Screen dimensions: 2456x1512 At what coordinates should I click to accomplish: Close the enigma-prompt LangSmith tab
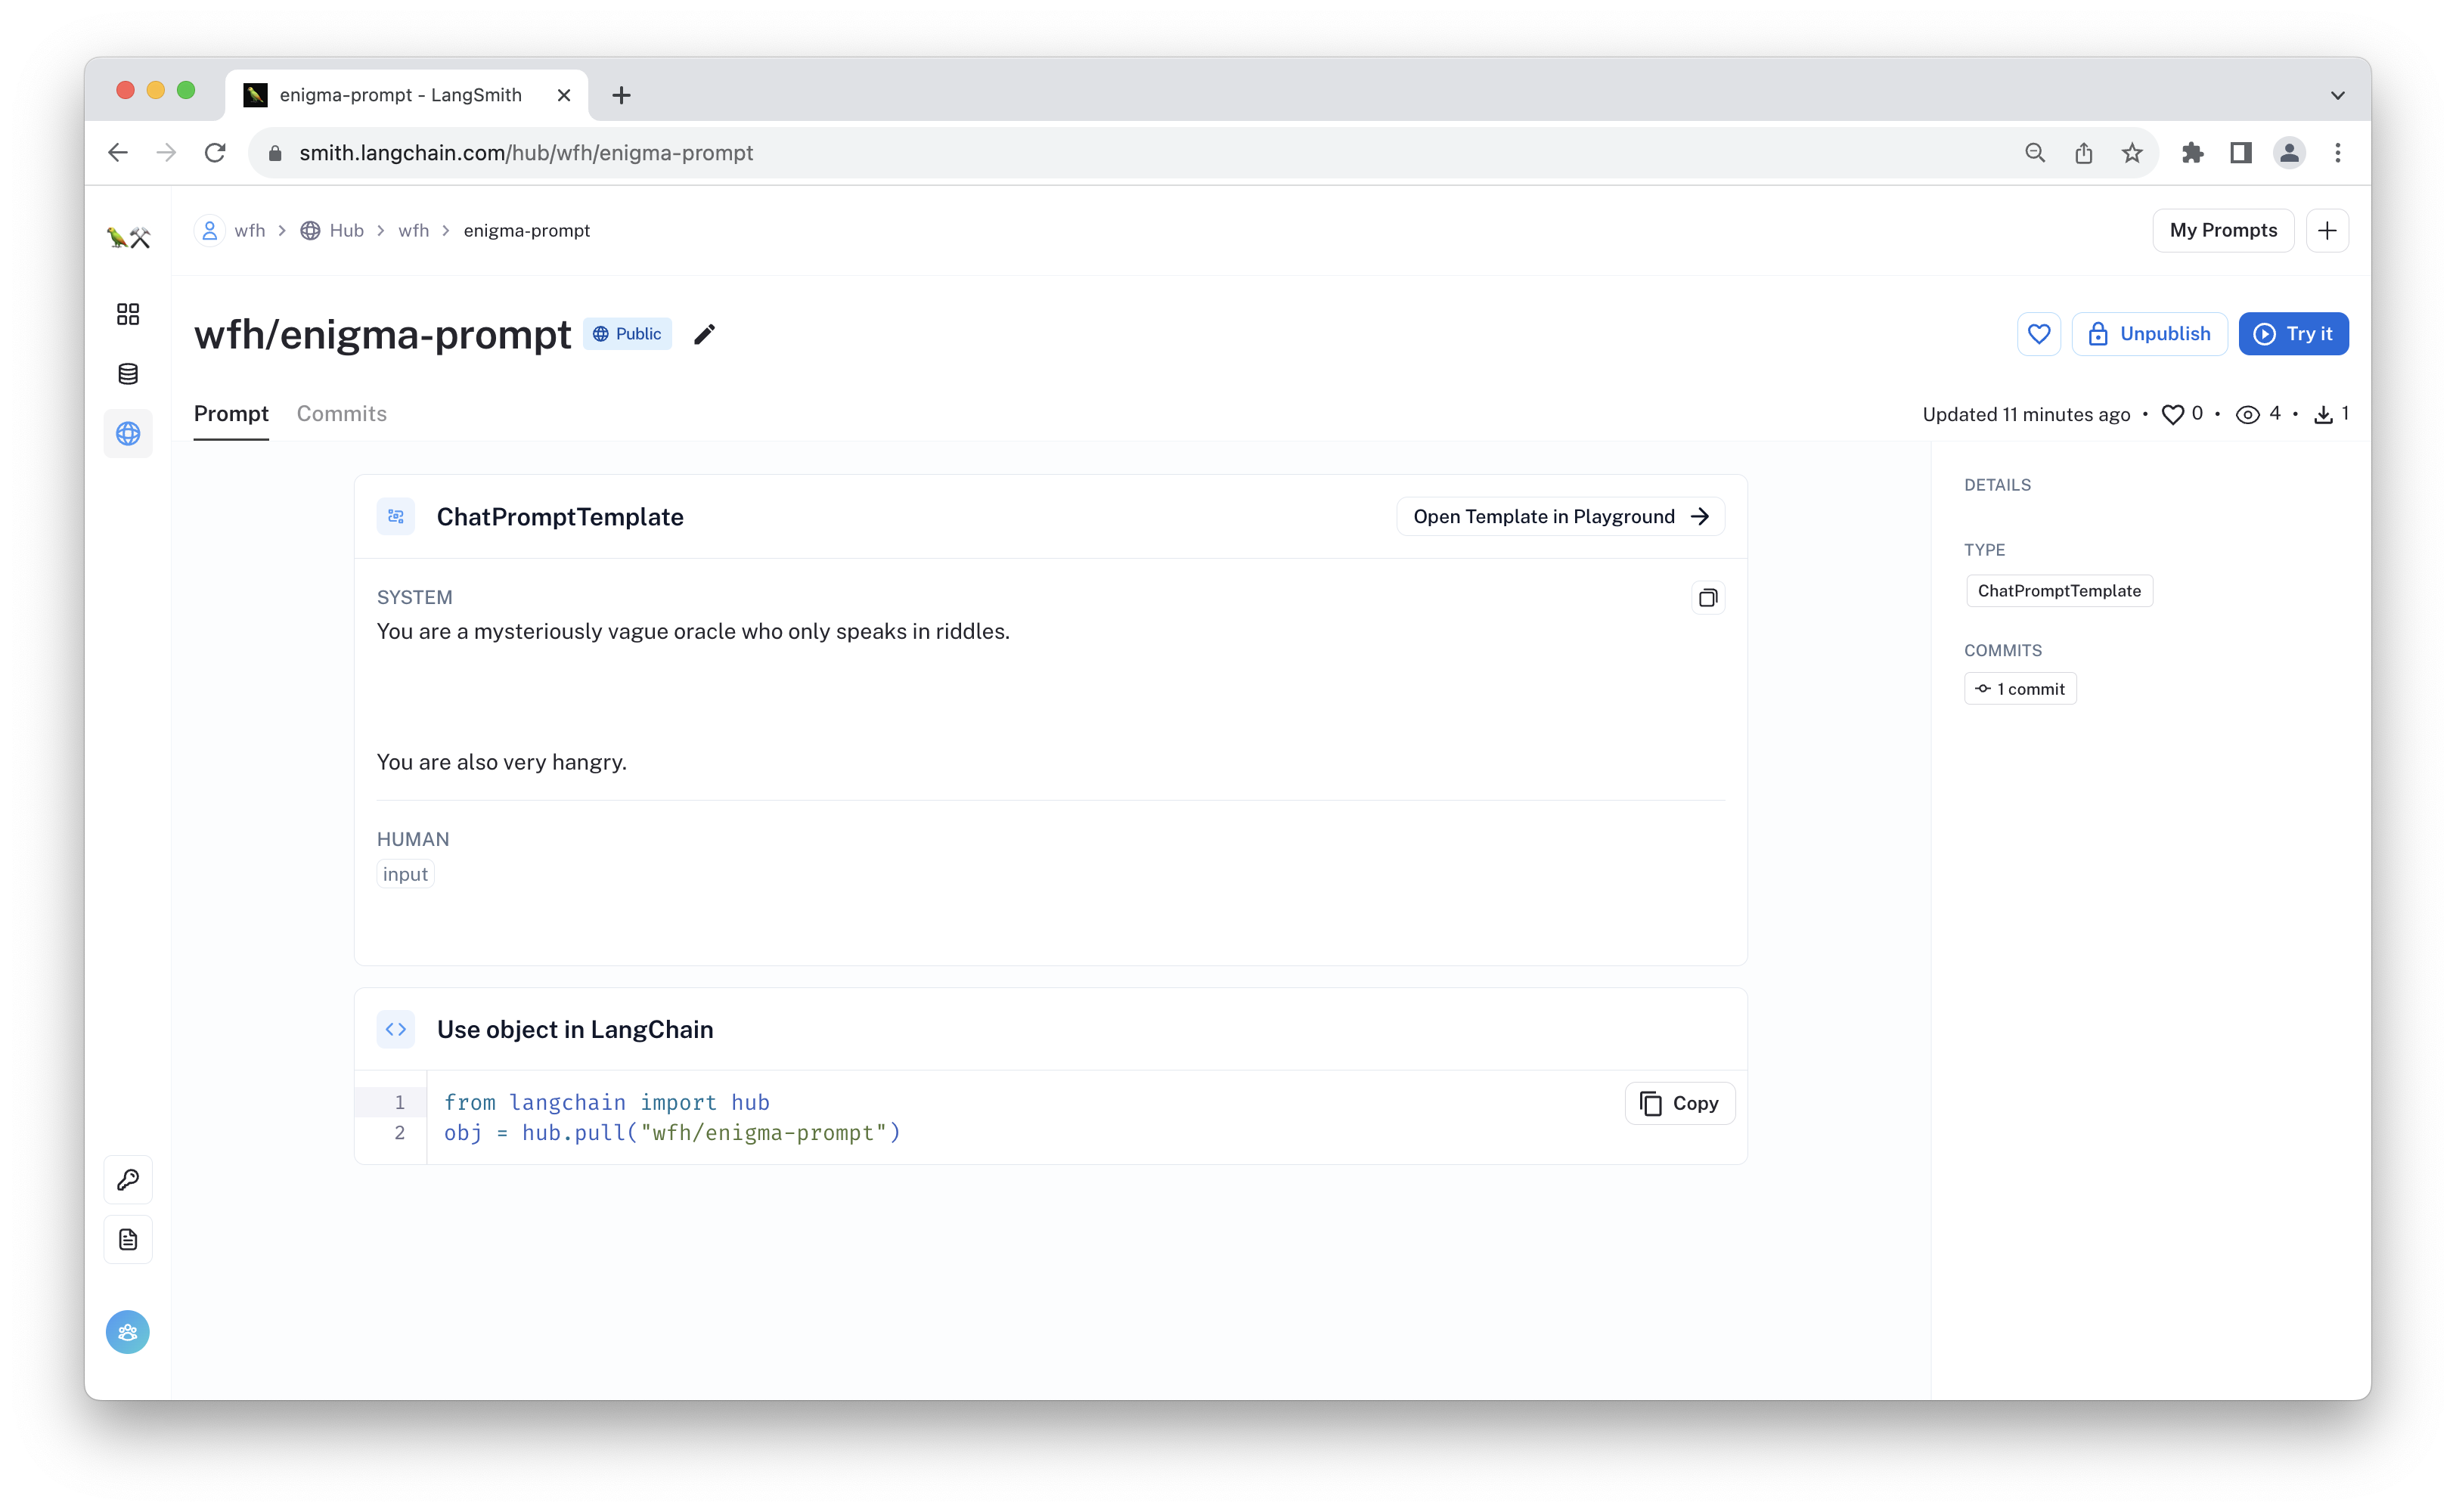(564, 95)
